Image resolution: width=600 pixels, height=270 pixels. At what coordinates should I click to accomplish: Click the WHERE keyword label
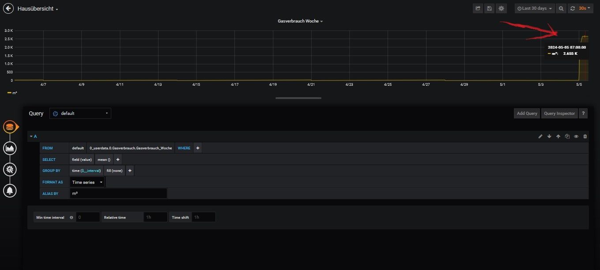click(x=184, y=148)
